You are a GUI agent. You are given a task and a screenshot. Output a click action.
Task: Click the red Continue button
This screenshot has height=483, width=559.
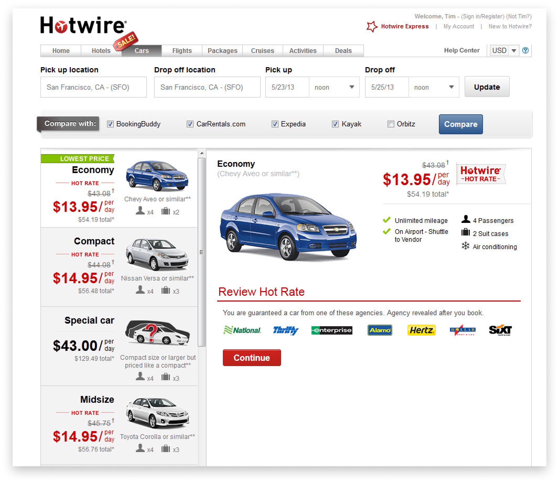252,357
